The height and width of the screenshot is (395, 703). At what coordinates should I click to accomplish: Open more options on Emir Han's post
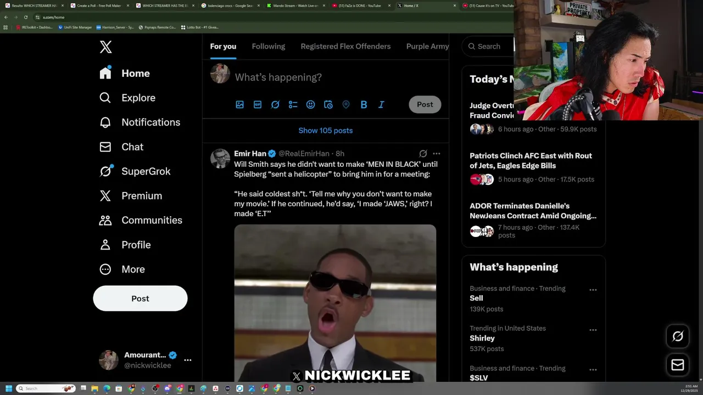[x=437, y=154]
